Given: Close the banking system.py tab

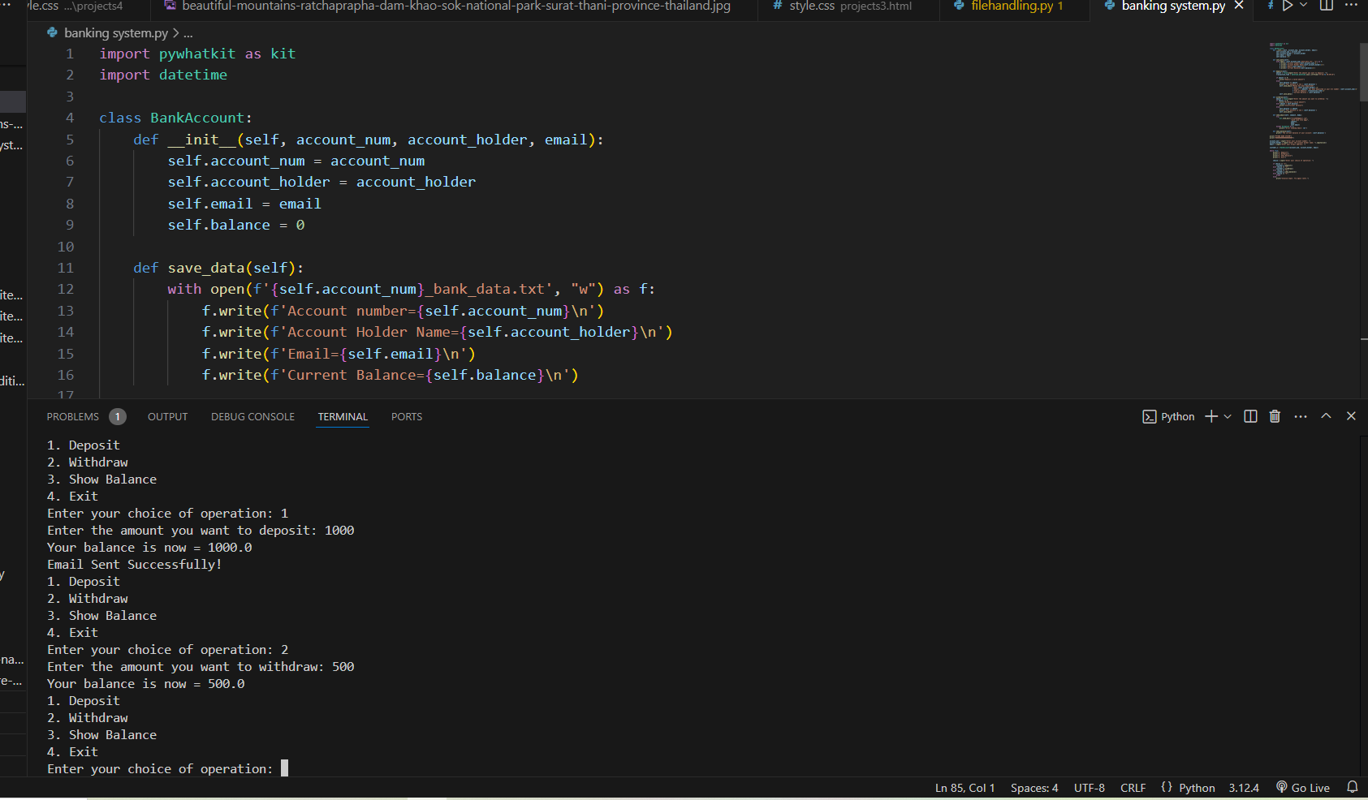Looking at the screenshot, I should (1239, 6).
